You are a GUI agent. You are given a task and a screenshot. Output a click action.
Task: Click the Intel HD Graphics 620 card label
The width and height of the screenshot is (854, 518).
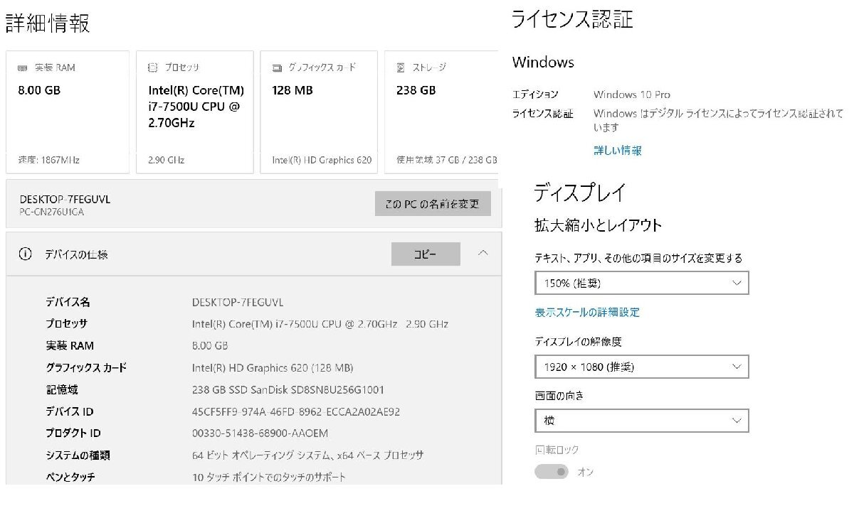322,161
